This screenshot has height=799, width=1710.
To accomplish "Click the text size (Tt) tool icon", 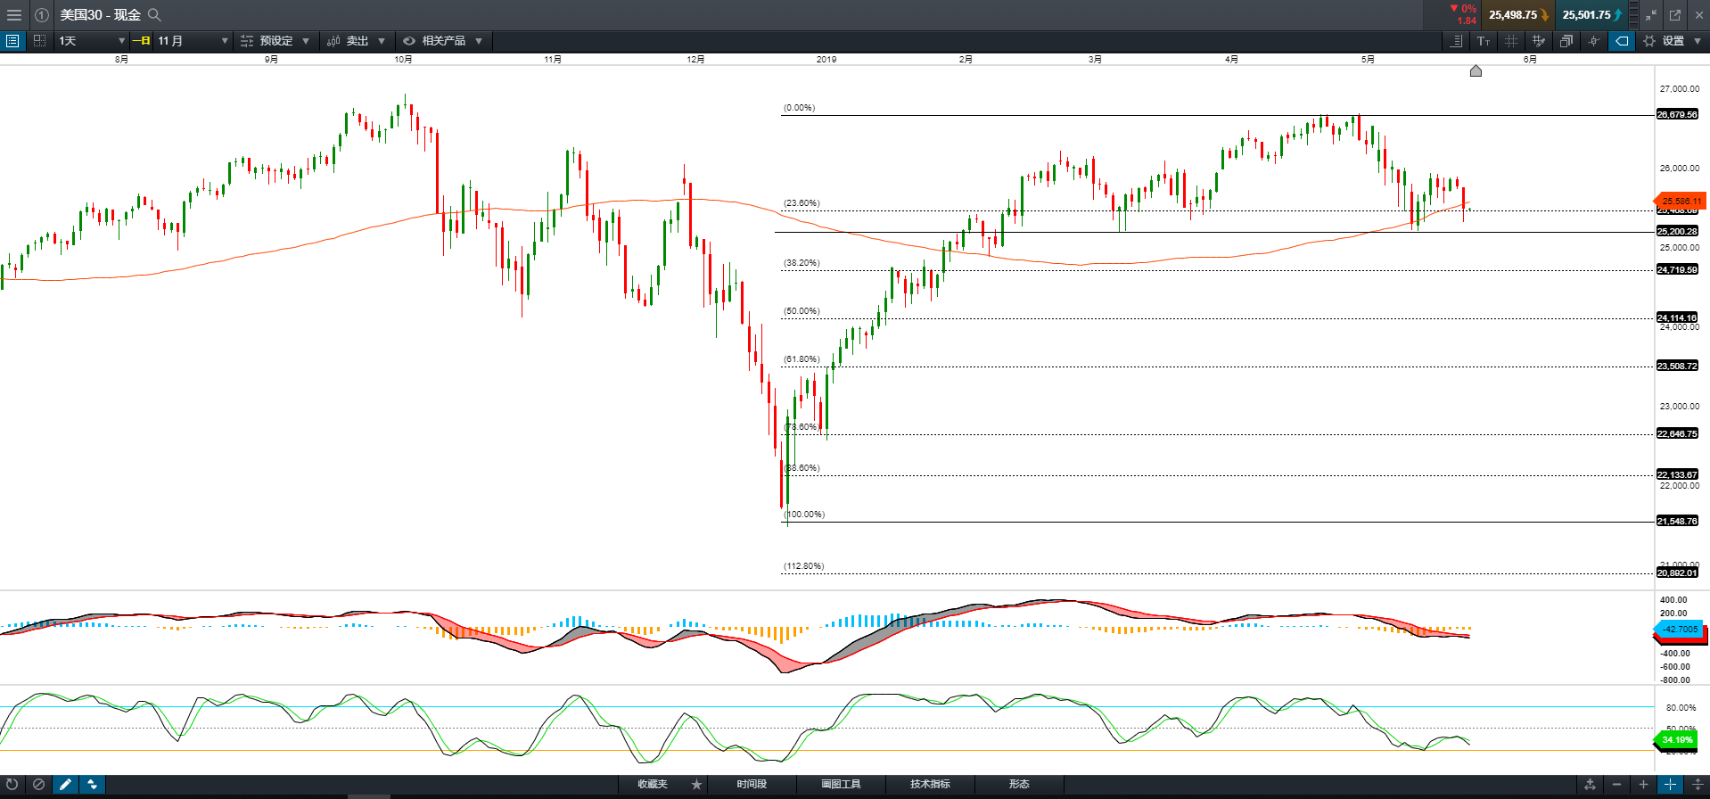I will coord(1484,41).
